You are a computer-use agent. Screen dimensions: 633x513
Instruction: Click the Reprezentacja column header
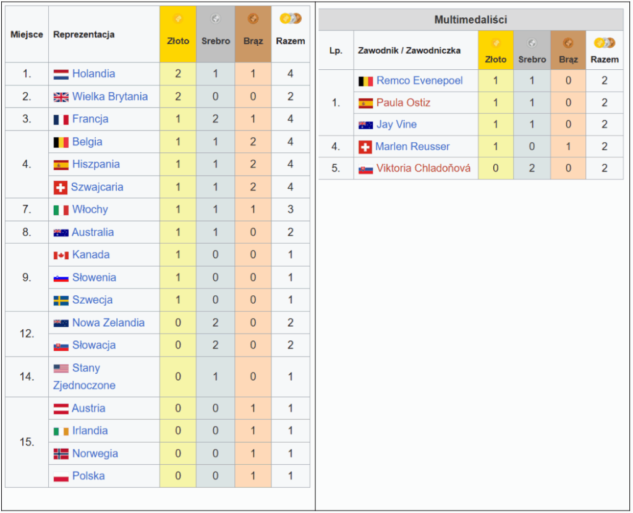point(83,35)
